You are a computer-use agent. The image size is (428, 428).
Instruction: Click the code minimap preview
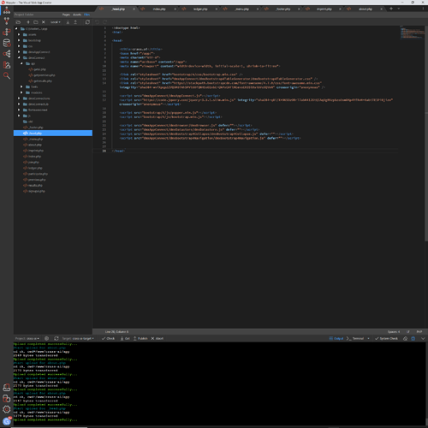[x=412, y=33]
